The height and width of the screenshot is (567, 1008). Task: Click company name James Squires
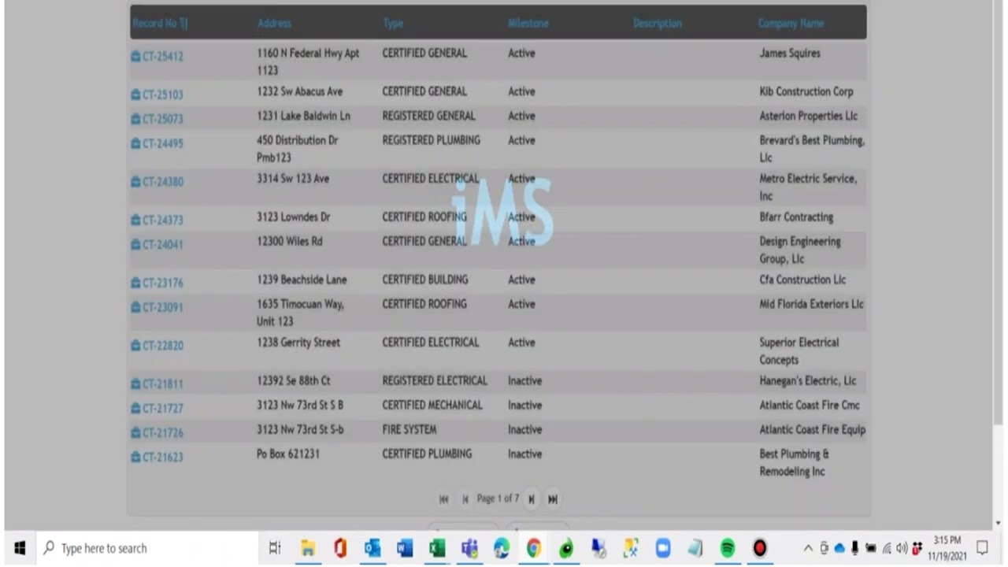[790, 53]
